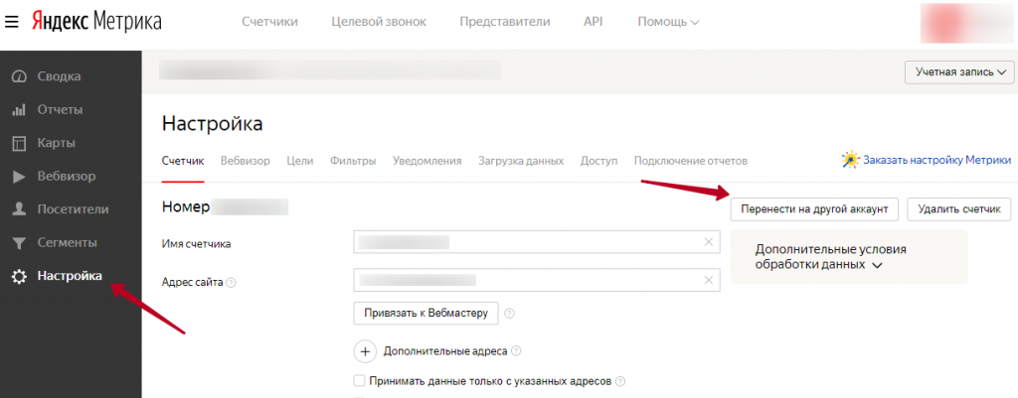This screenshot has height=398, width=1018.
Task: Click into the Имя счетчика input field
Action: [538, 242]
